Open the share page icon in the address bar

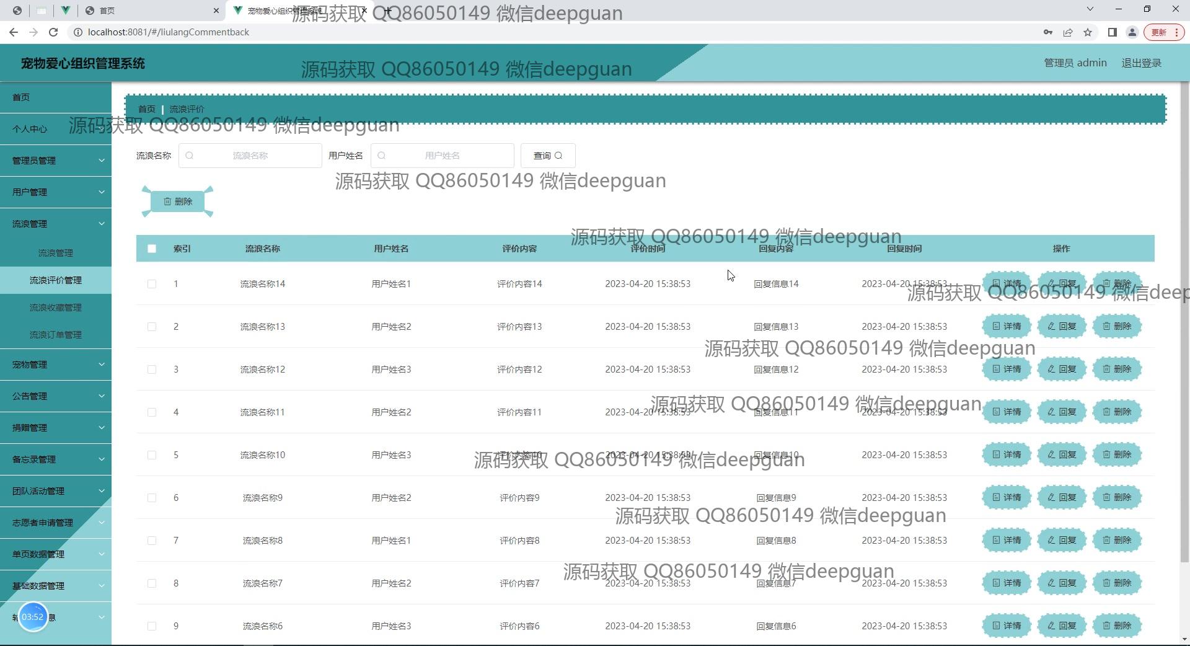pos(1068,32)
